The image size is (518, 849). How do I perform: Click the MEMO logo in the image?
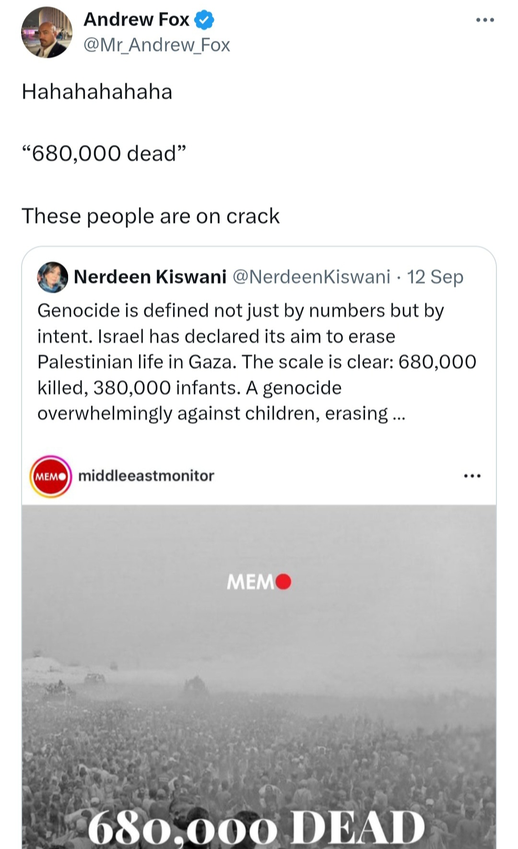click(x=259, y=582)
